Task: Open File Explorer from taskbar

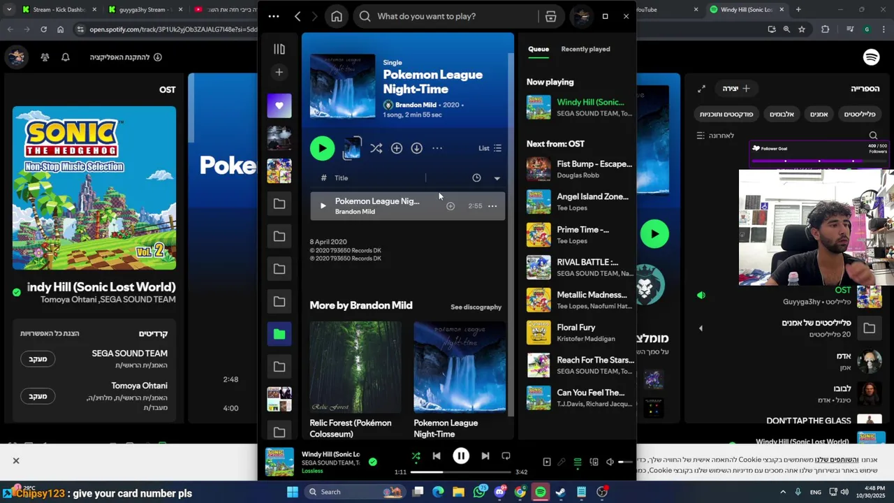Action: [459, 492]
